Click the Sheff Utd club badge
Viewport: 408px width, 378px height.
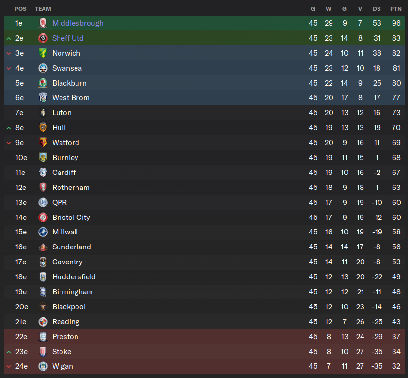click(x=43, y=38)
